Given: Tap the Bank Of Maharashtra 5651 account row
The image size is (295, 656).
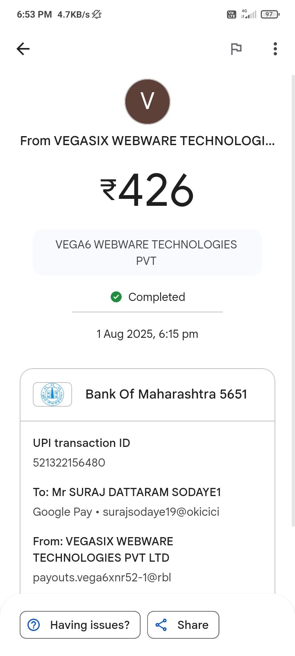Looking at the screenshot, I should 166,394.
